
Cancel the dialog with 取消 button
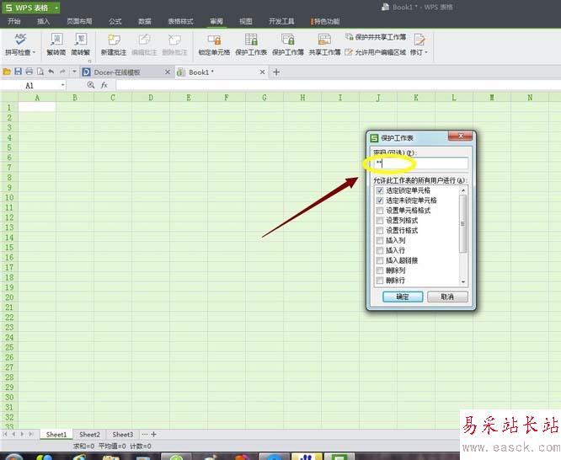click(x=447, y=297)
